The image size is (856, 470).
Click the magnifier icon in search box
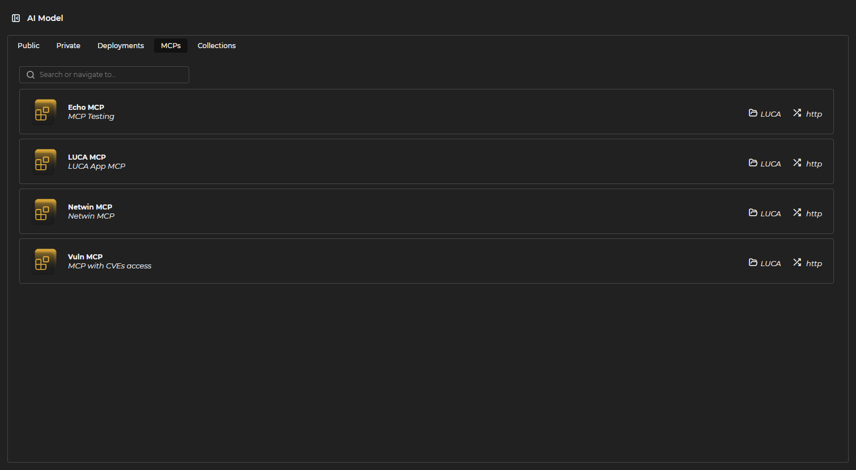click(31, 75)
